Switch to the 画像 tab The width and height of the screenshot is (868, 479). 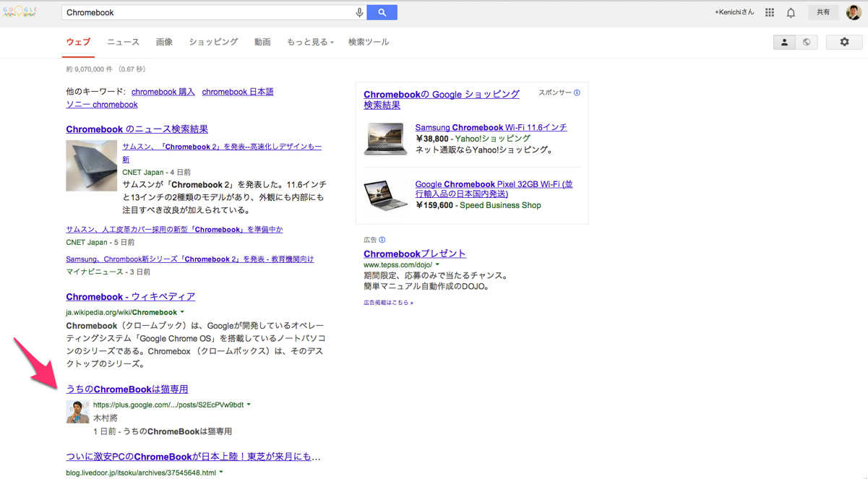coord(164,42)
